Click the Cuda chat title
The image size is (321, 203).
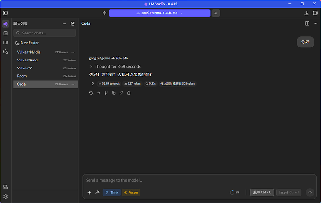[86, 23]
